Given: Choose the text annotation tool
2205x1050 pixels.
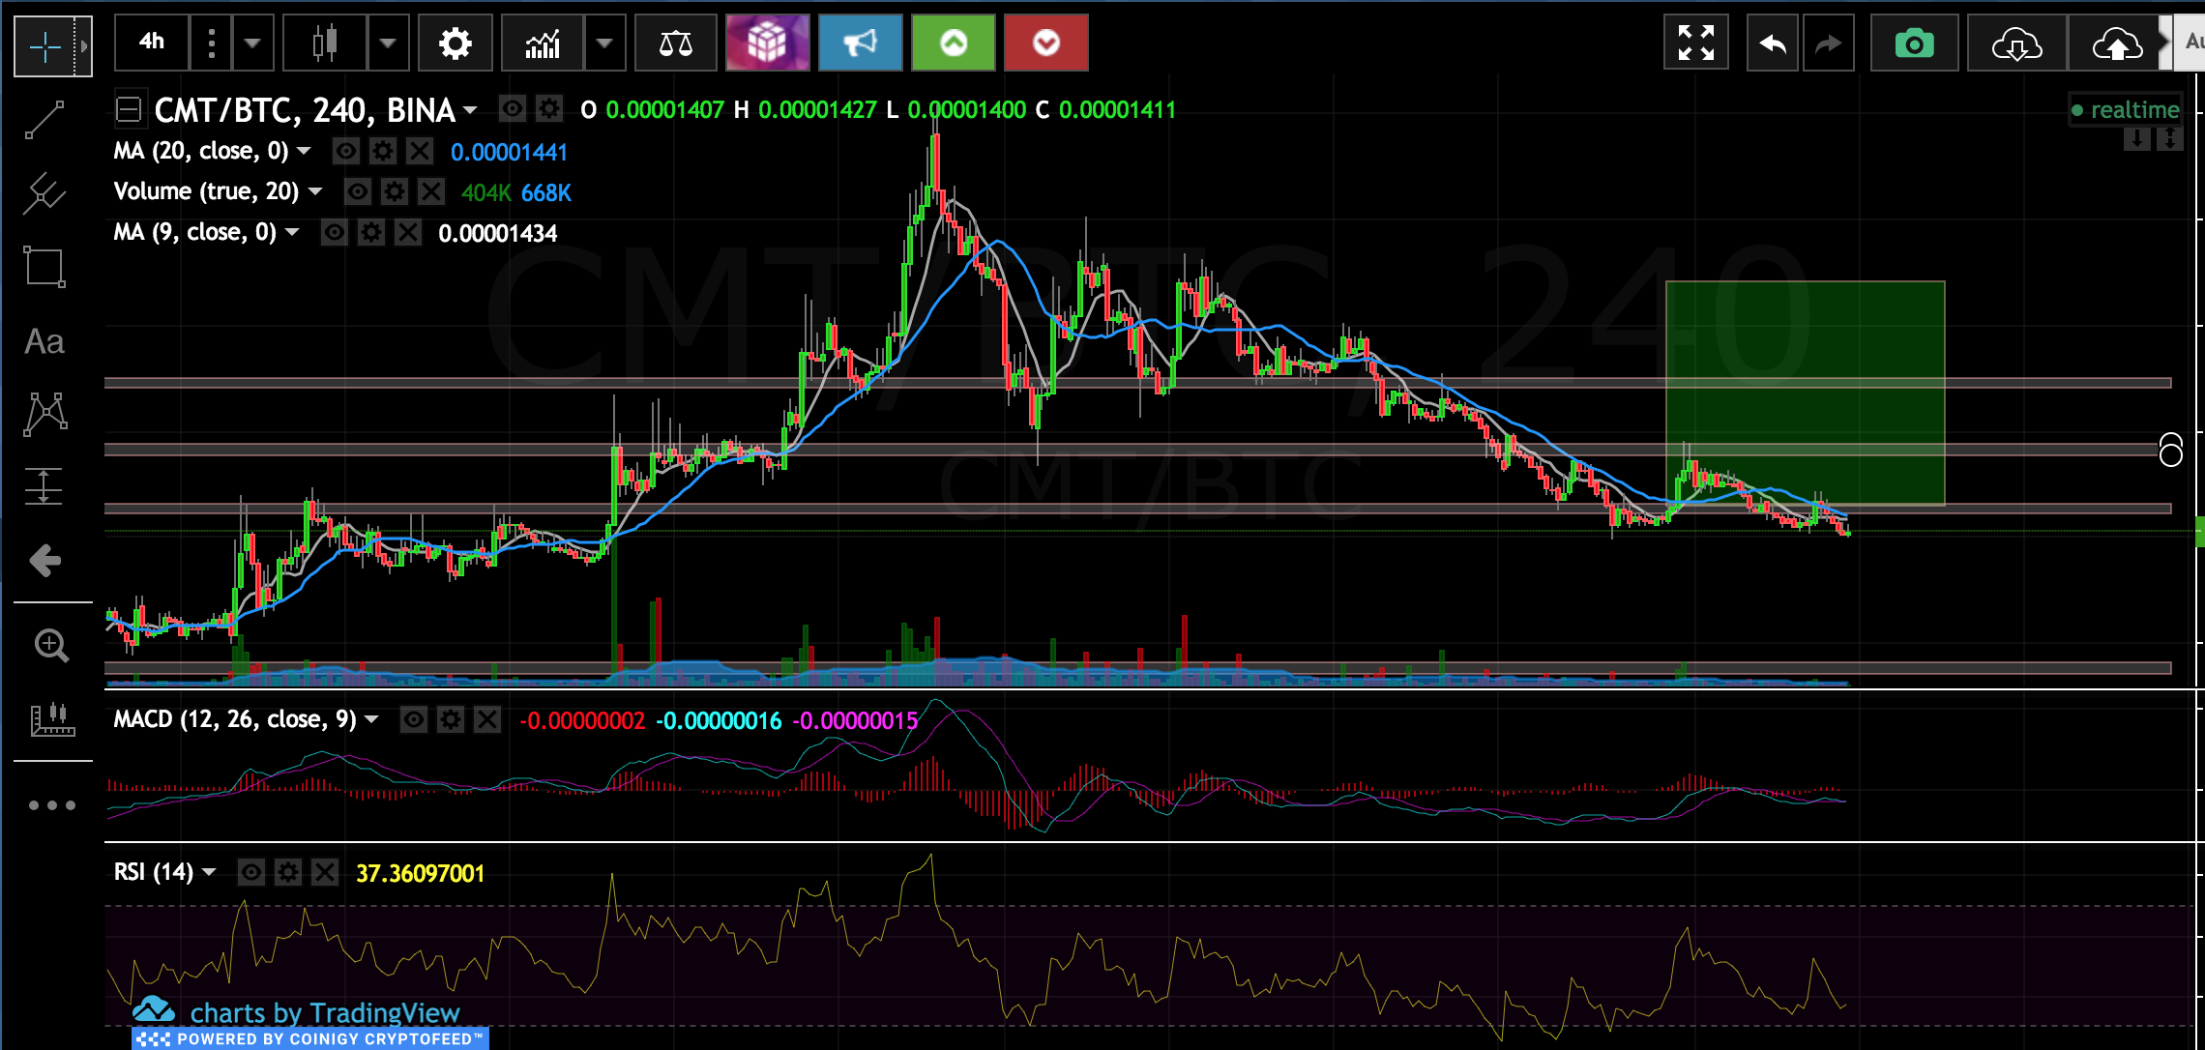Looking at the screenshot, I should [x=44, y=341].
